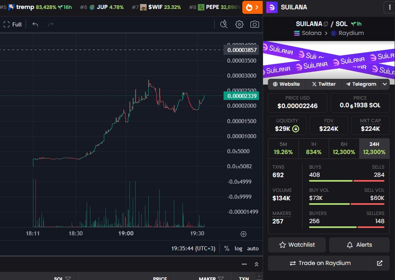Open the token Telegram link
The height and width of the screenshot is (280, 395).
361,84
